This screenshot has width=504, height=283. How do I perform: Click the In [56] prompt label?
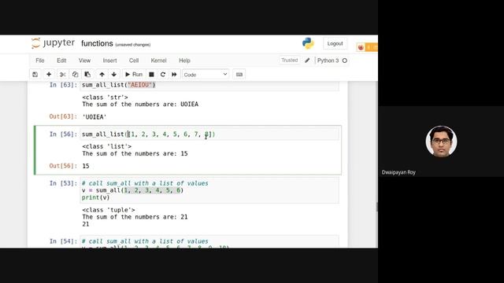pos(63,134)
